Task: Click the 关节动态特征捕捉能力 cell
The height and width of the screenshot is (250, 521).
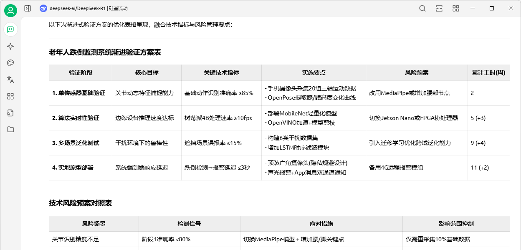Action: pyautogui.click(x=147, y=93)
